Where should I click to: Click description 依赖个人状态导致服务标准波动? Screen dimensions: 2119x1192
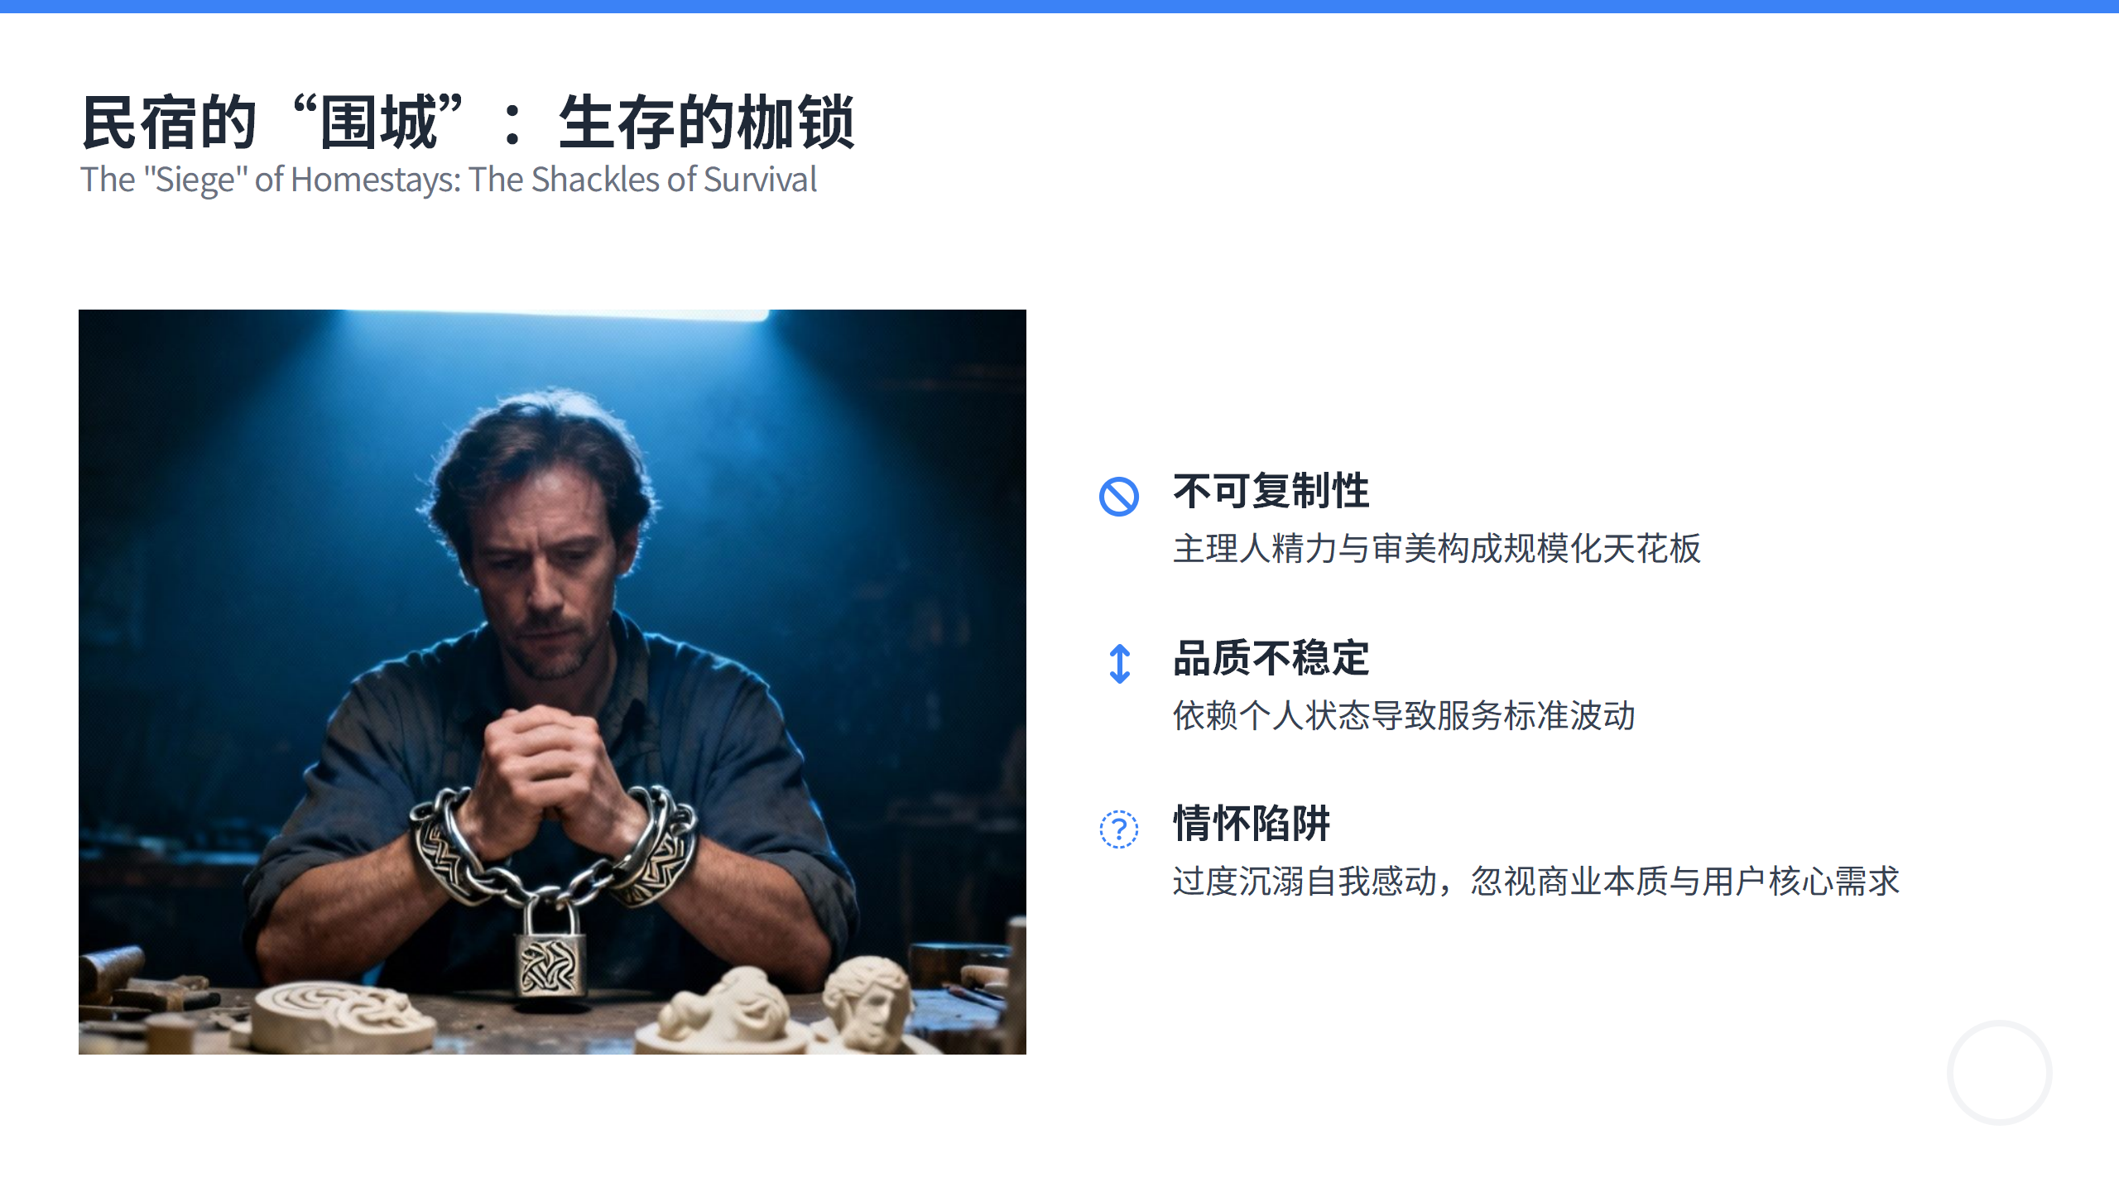point(1404,716)
